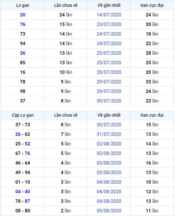Click the 02/08/2020 date in the 25 - 52 row

click(109, 144)
